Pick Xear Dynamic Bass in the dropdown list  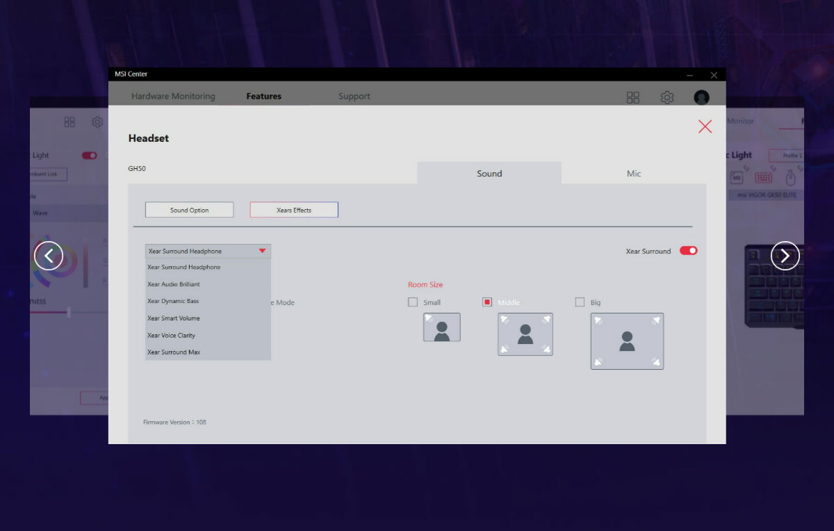pyautogui.click(x=208, y=301)
